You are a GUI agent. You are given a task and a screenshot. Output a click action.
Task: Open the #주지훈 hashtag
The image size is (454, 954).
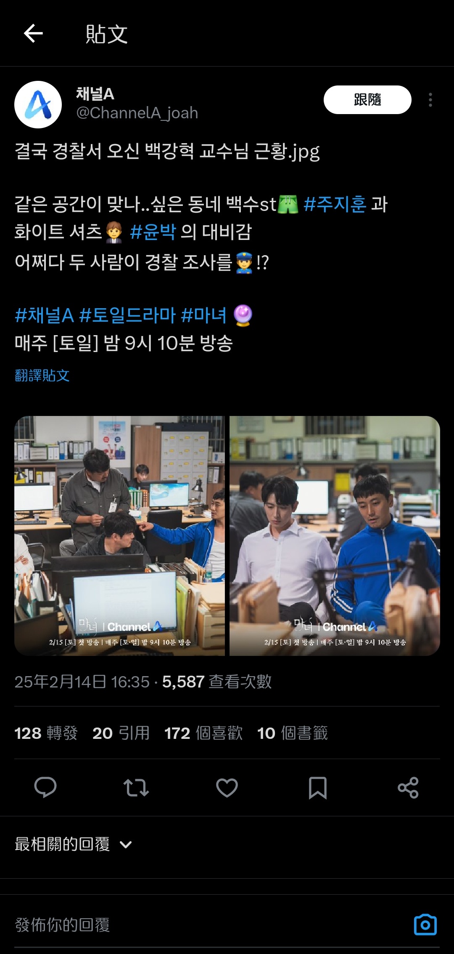335,204
